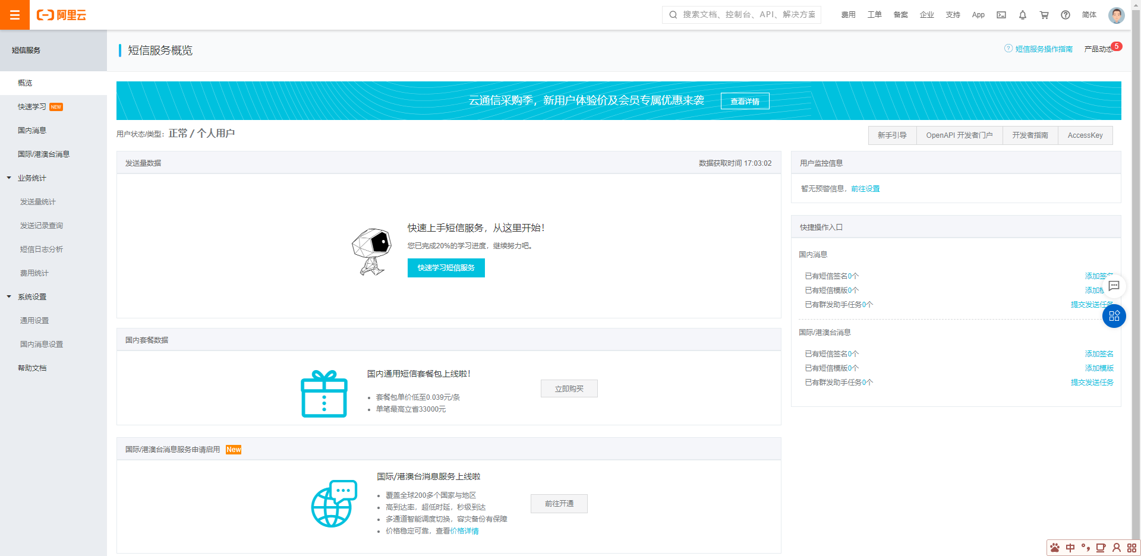Open the 价格详情 link
Viewport: 1141px width, 556px height.
pyautogui.click(x=464, y=531)
